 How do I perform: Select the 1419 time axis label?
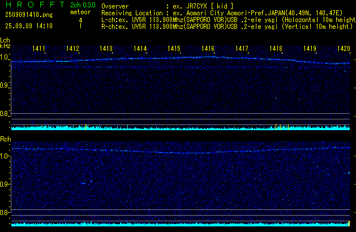point(310,49)
